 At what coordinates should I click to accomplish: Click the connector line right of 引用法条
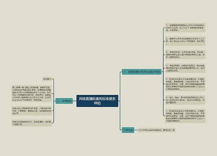136,130
